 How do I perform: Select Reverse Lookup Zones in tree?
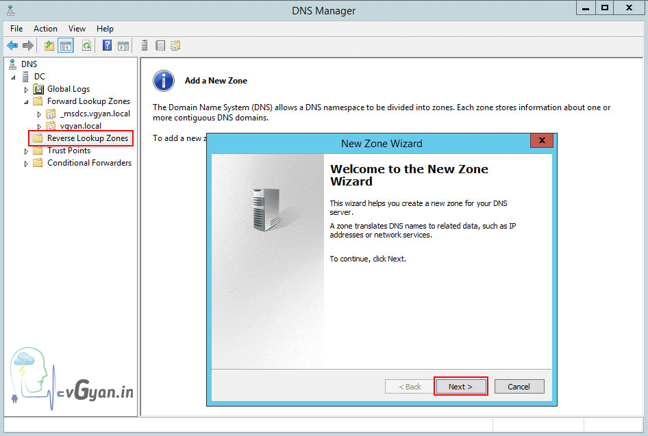87,138
